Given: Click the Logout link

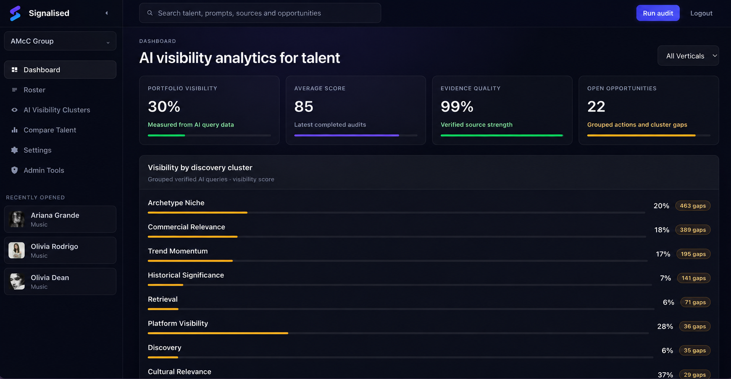Looking at the screenshot, I should [x=701, y=13].
